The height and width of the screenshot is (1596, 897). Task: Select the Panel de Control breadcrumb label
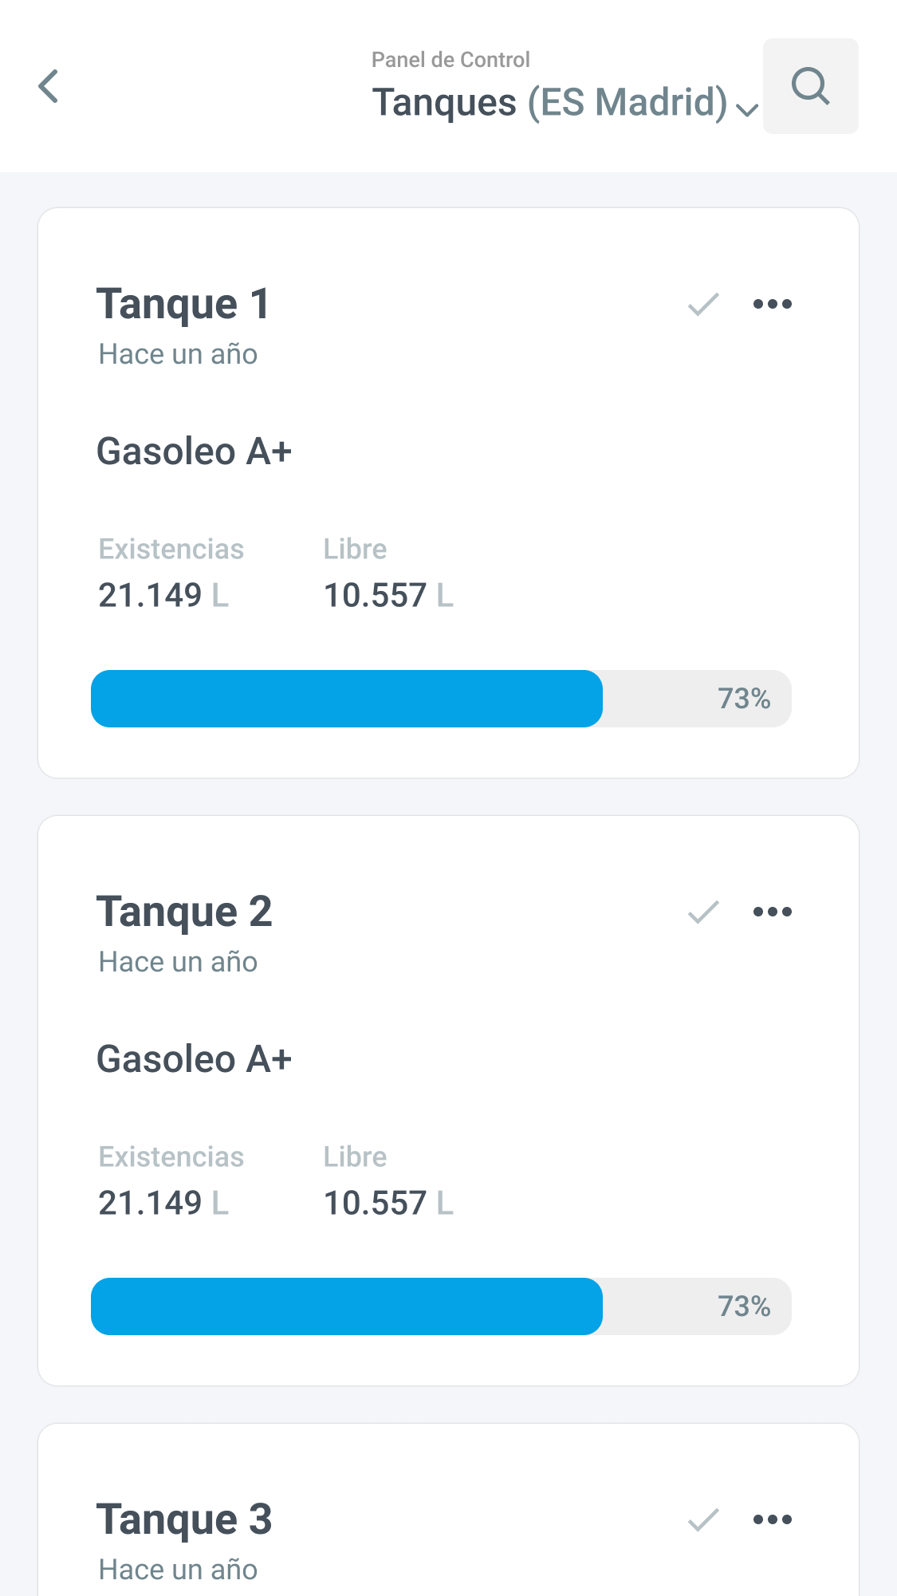point(450,60)
